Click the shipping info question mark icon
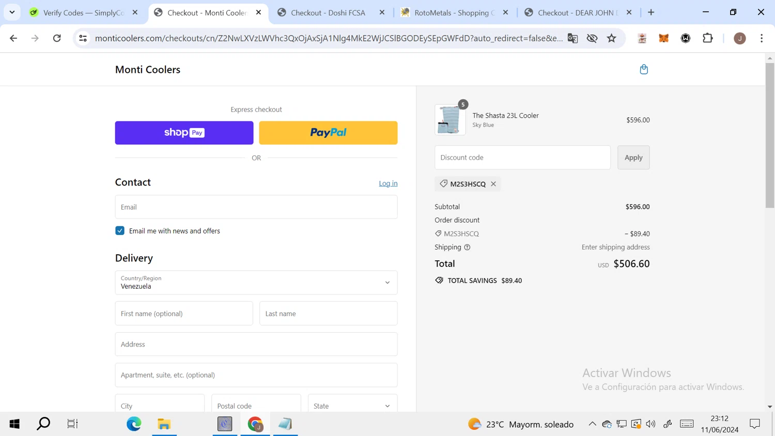The width and height of the screenshot is (775, 436). tap(467, 247)
